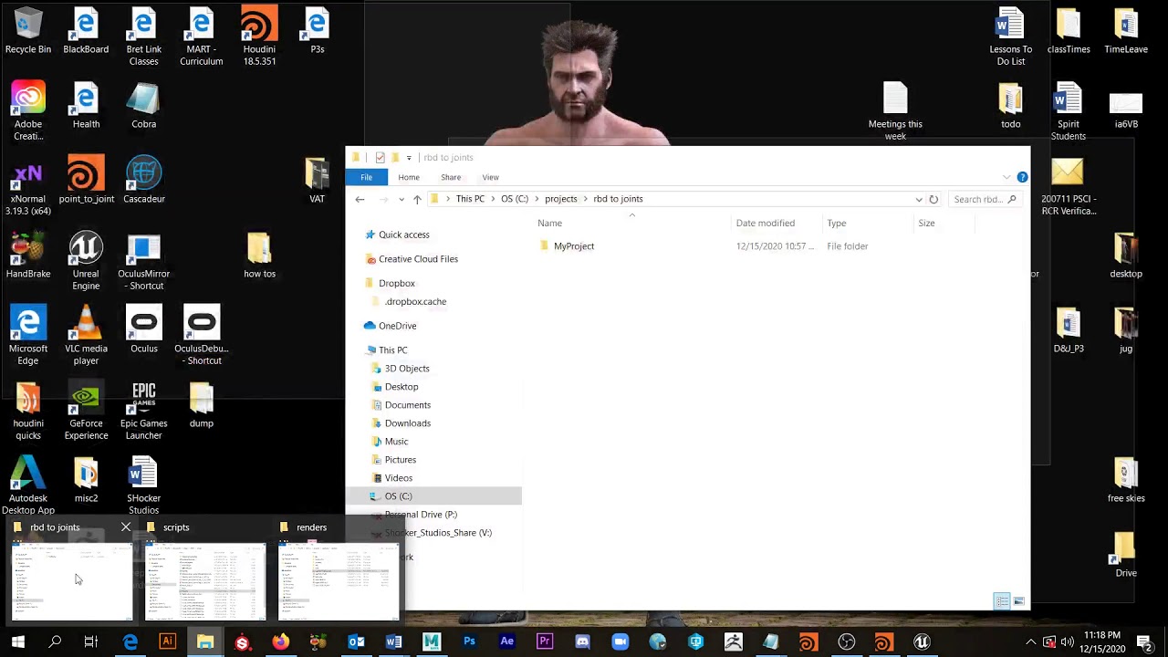Open Premiere Pro from the taskbar
This screenshot has width=1168, height=657.
coord(545,642)
